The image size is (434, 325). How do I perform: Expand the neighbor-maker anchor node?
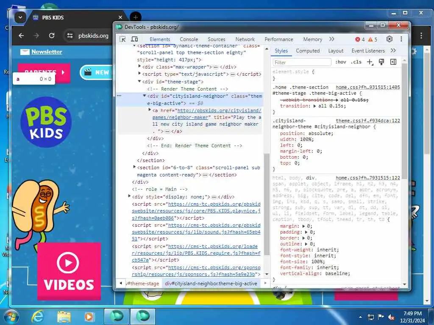150,110
